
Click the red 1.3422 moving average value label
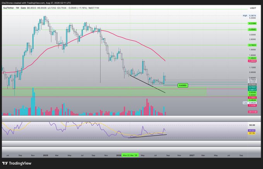coord(252,61)
